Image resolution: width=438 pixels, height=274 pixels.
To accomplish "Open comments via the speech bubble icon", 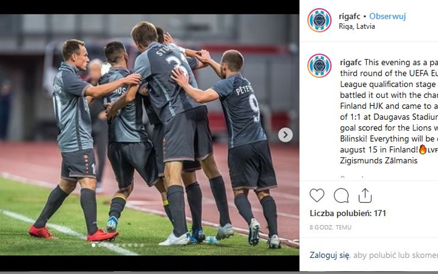I will [341, 195].
